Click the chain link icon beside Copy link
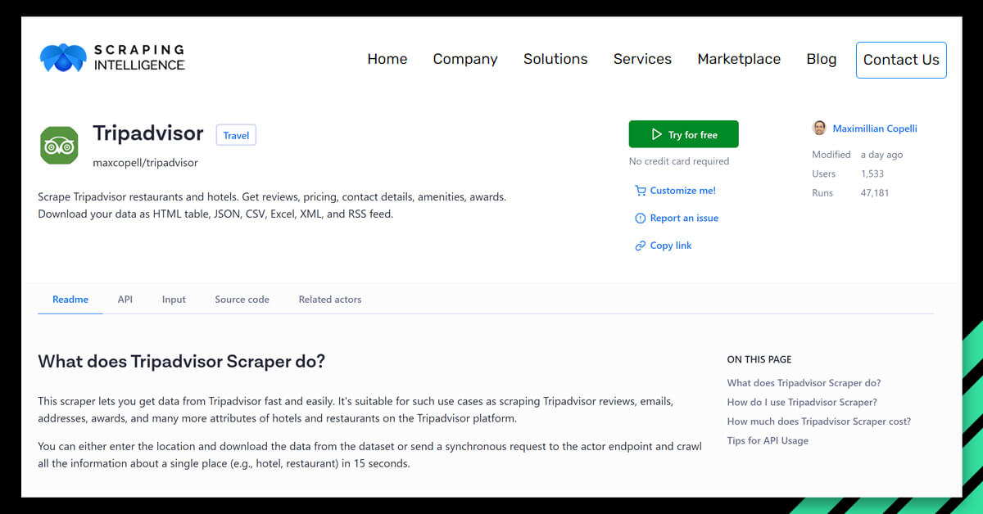The height and width of the screenshot is (514, 983). coord(641,246)
